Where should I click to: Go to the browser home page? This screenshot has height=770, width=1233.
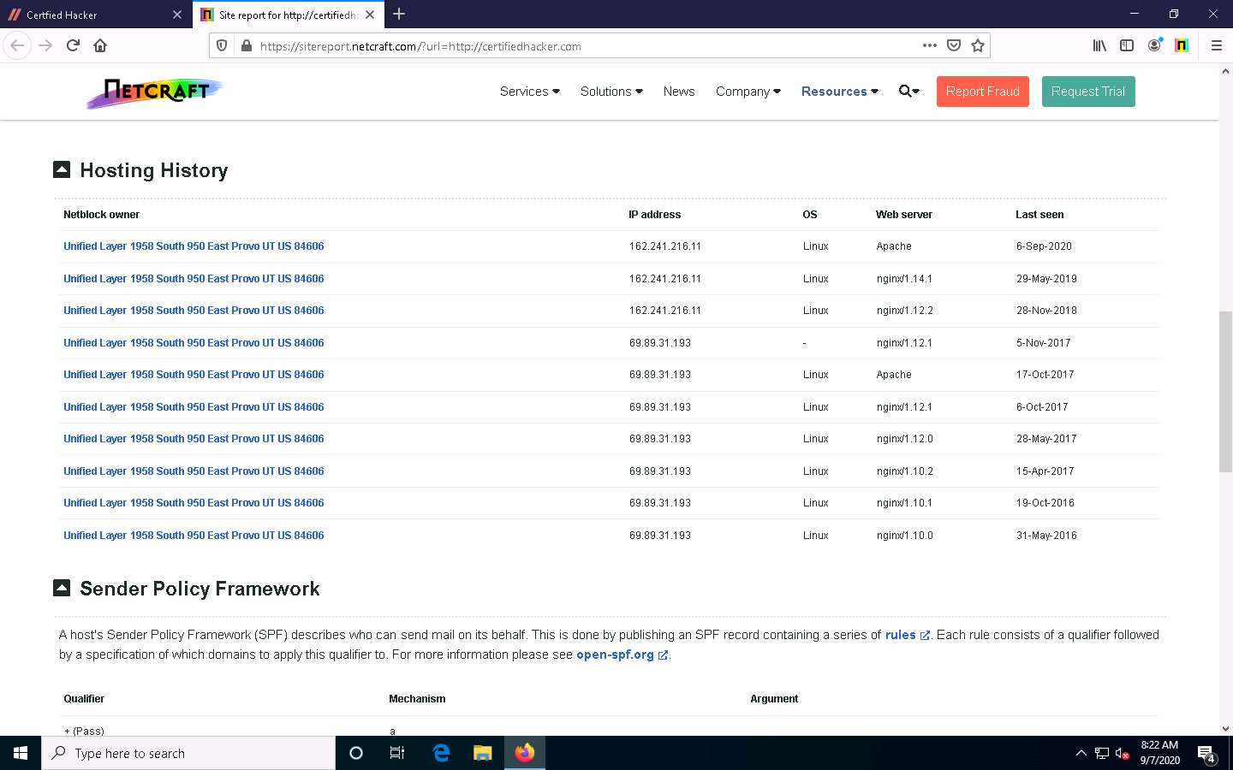[x=100, y=45]
